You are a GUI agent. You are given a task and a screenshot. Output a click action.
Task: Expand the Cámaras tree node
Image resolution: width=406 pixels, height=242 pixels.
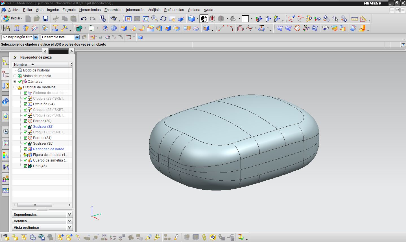(x=15, y=82)
